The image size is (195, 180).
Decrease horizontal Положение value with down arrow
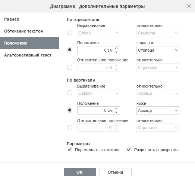(116, 52)
